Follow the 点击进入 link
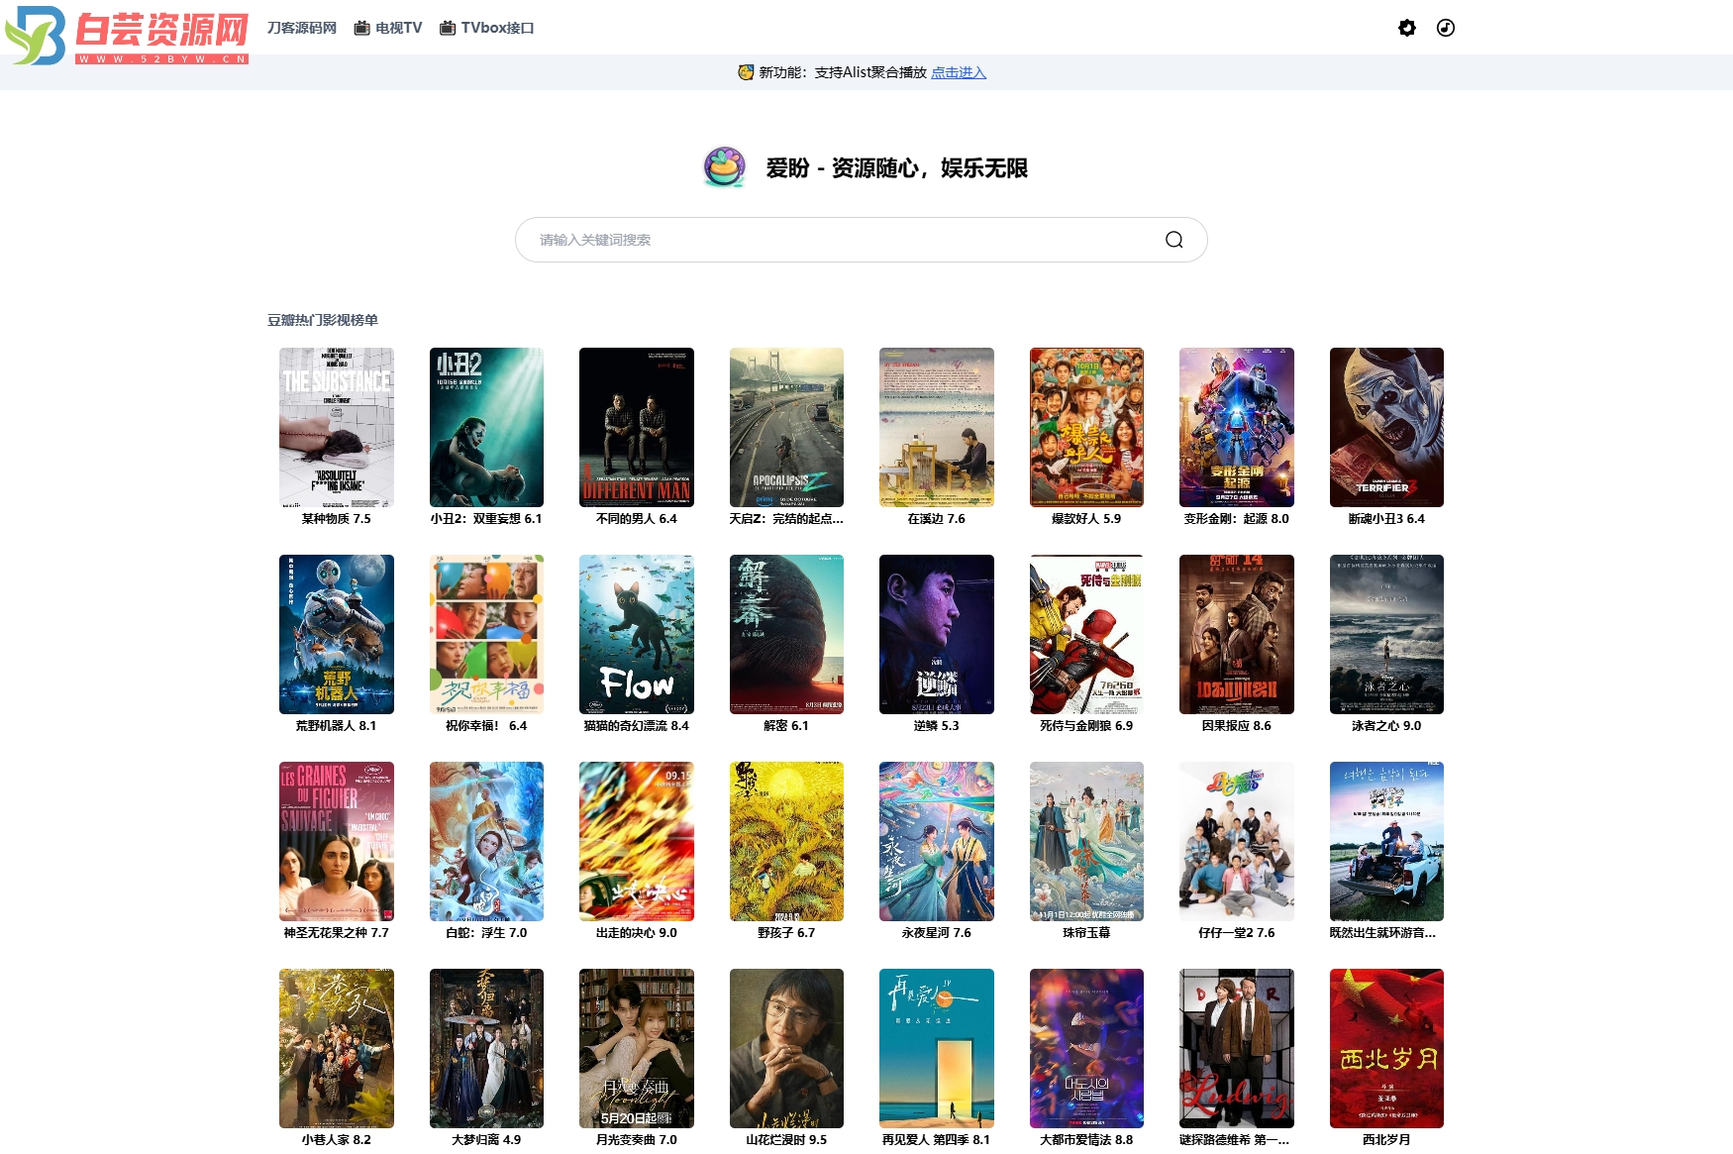The height and width of the screenshot is (1154, 1733). point(959,72)
